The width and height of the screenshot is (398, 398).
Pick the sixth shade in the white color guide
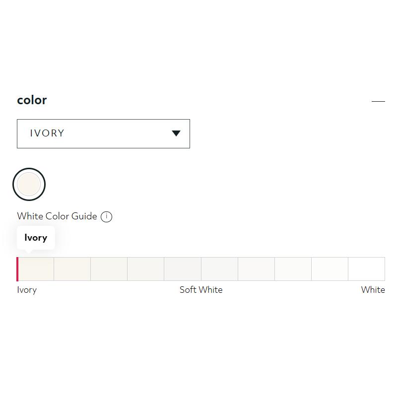click(x=219, y=269)
